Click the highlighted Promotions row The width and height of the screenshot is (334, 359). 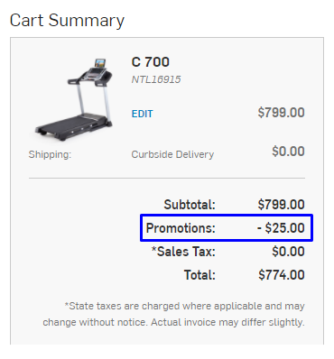click(x=227, y=227)
